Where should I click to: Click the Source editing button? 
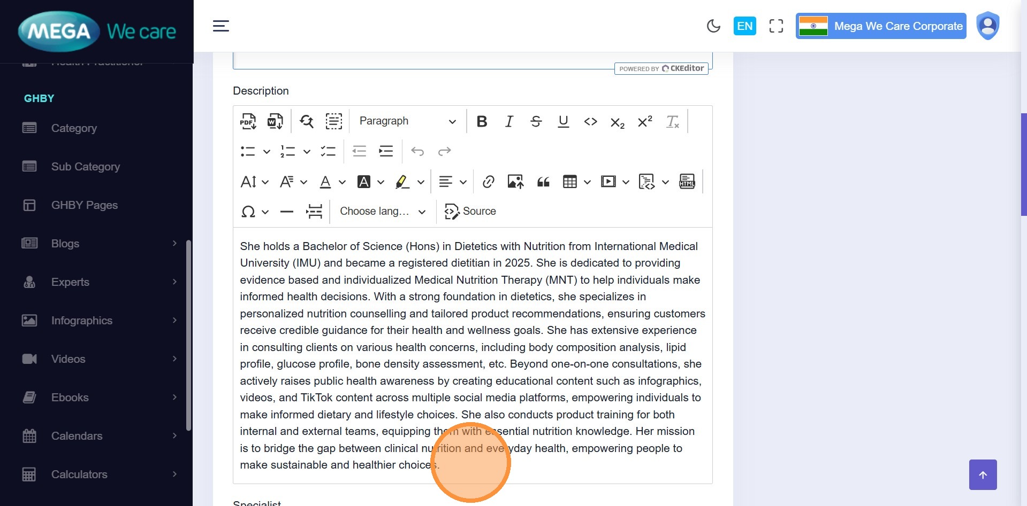[x=470, y=212]
